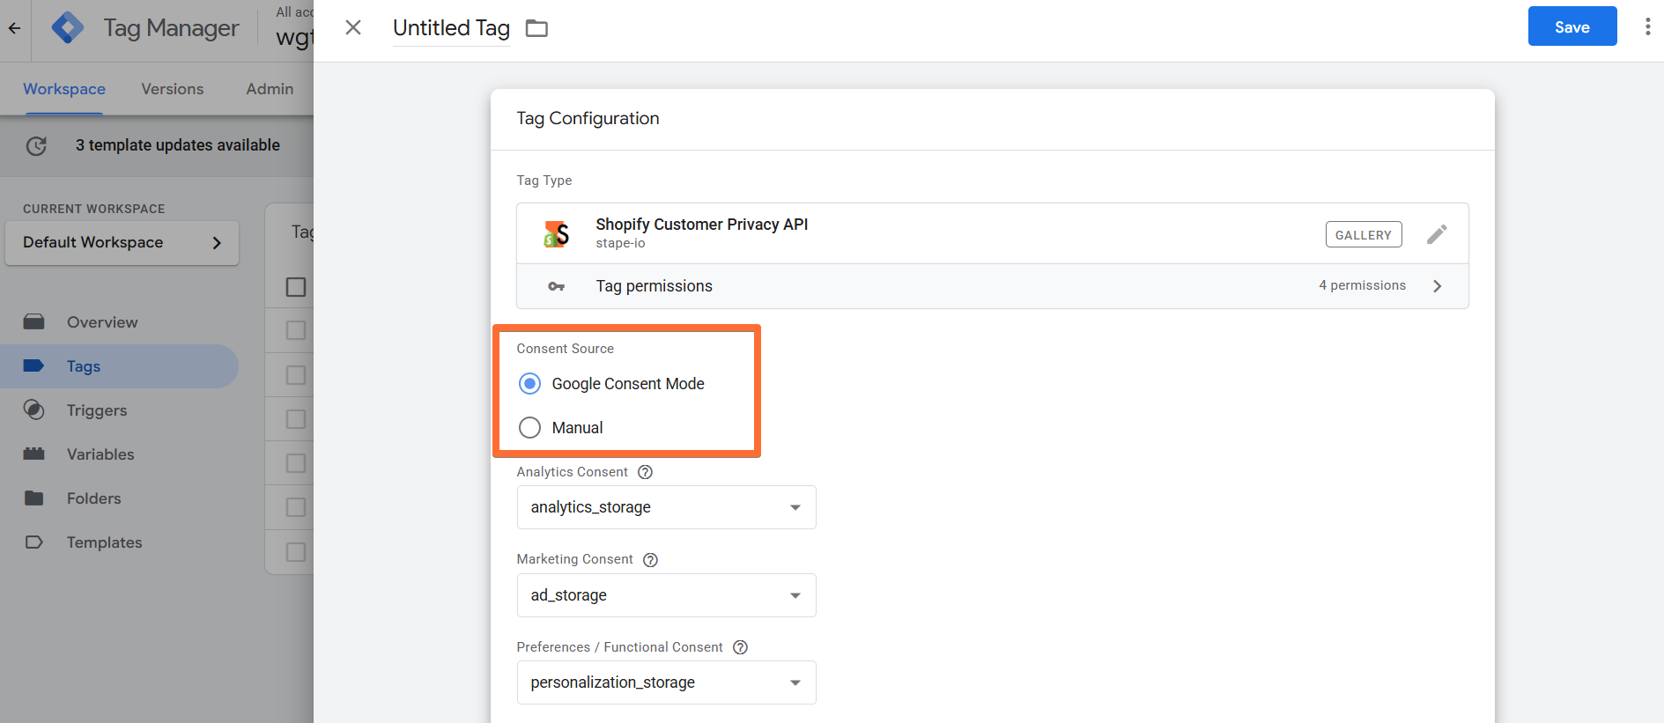Select the Manual consent source option
The height and width of the screenshot is (723, 1664).
[529, 427]
